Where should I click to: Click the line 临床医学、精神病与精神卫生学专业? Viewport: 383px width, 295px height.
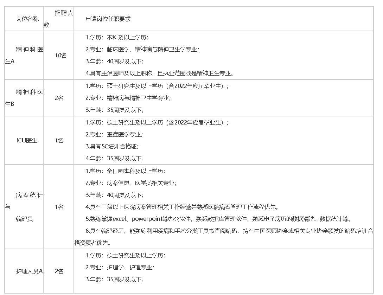pyautogui.click(x=142, y=49)
